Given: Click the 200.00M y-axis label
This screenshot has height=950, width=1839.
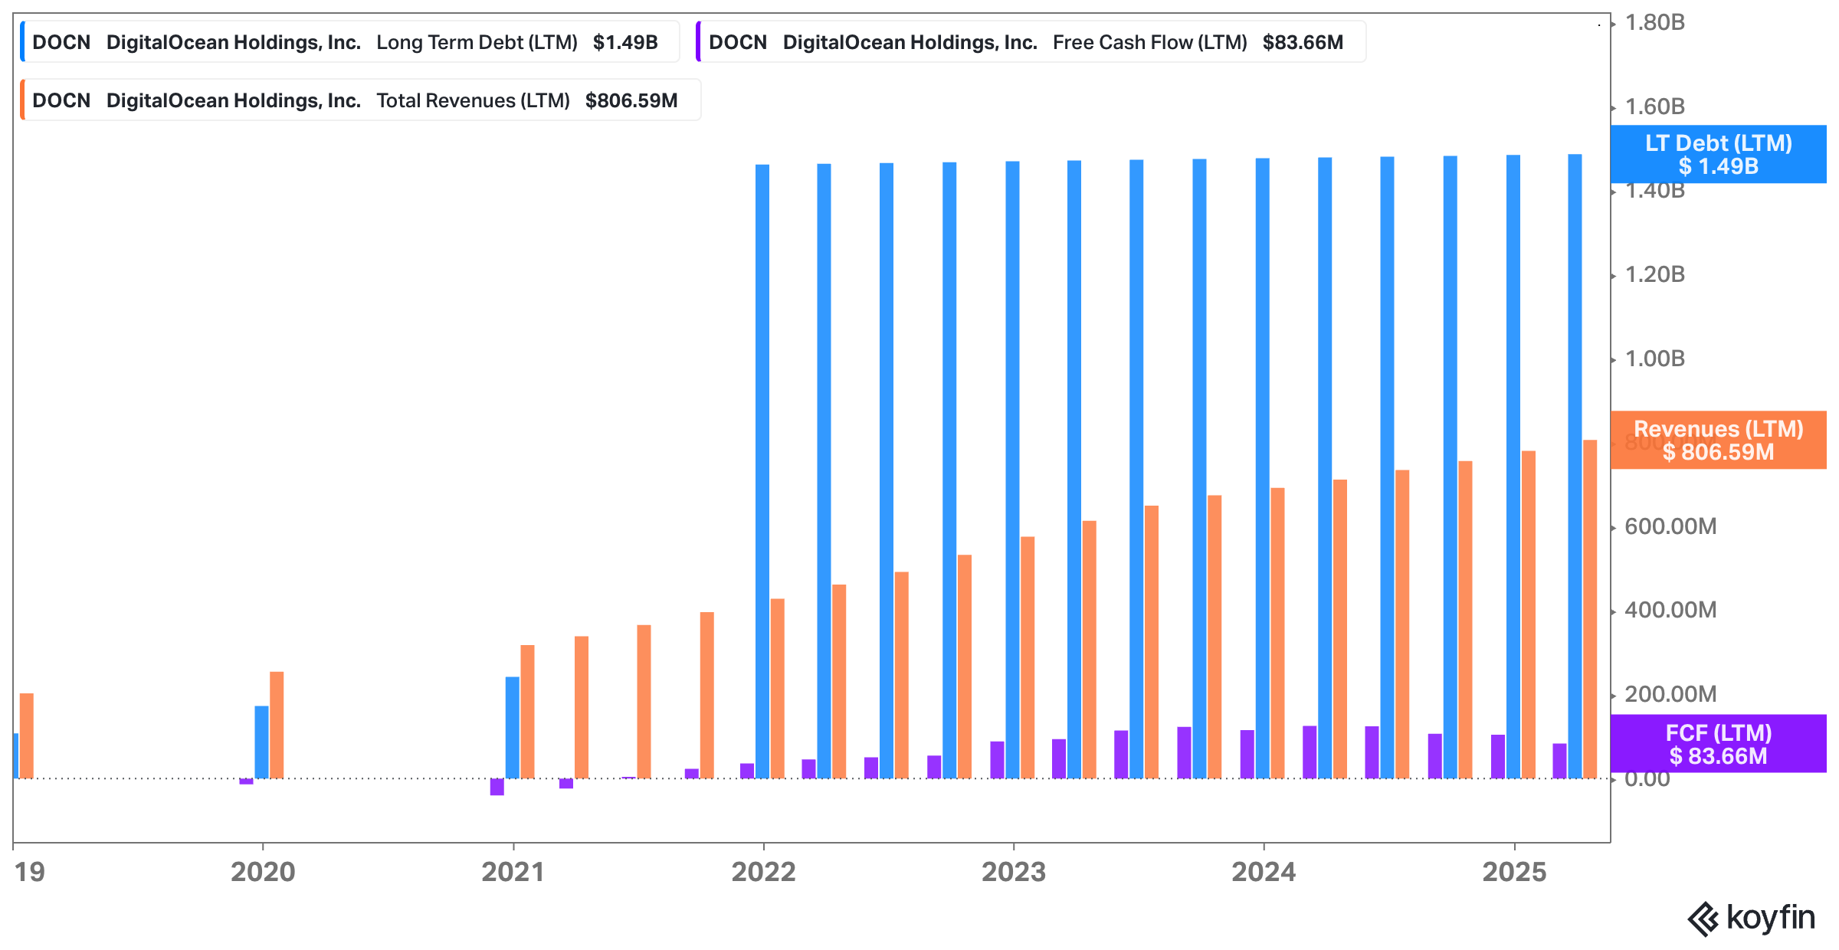Looking at the screenshot, I should click(1670, 694).
